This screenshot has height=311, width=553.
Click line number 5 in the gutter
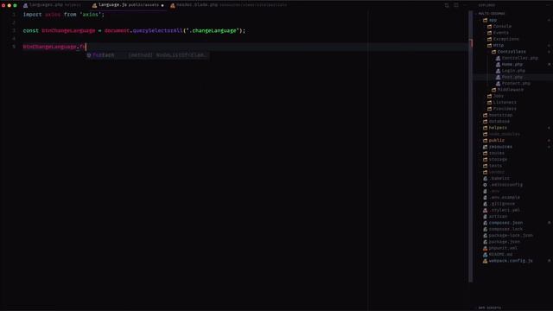pyautogui.click(x=14, y=47)
